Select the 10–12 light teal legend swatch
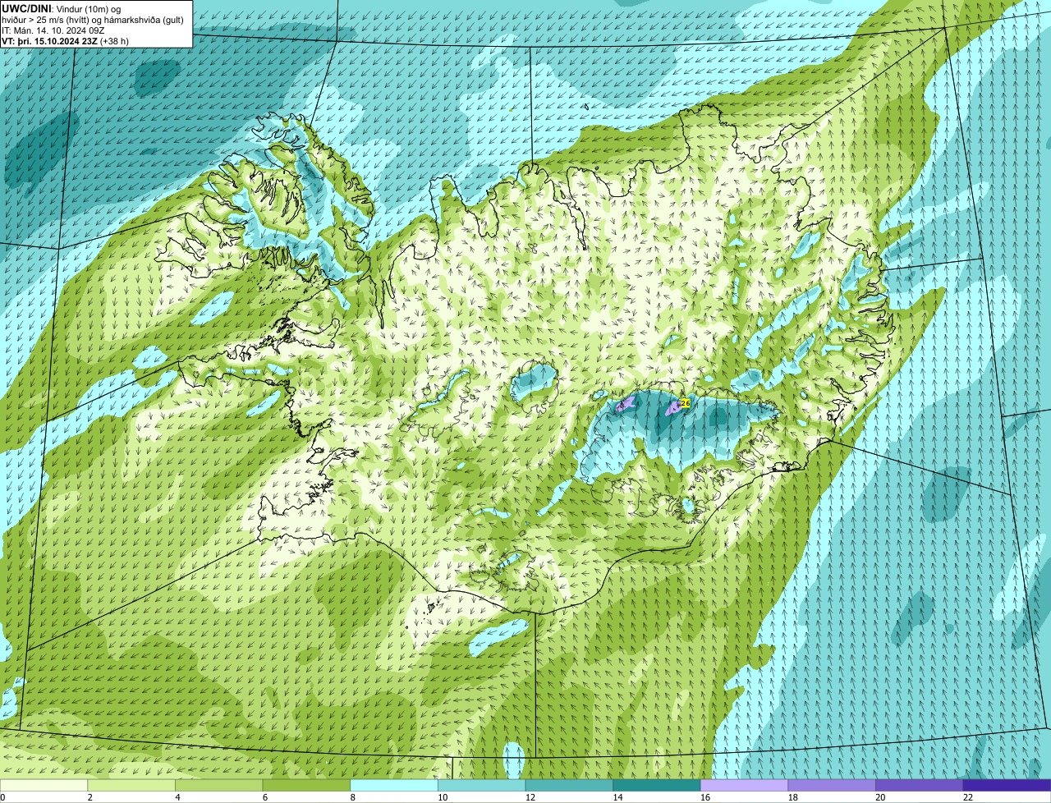The width and height of the screenshot is (1051, 803). (481, 785)
